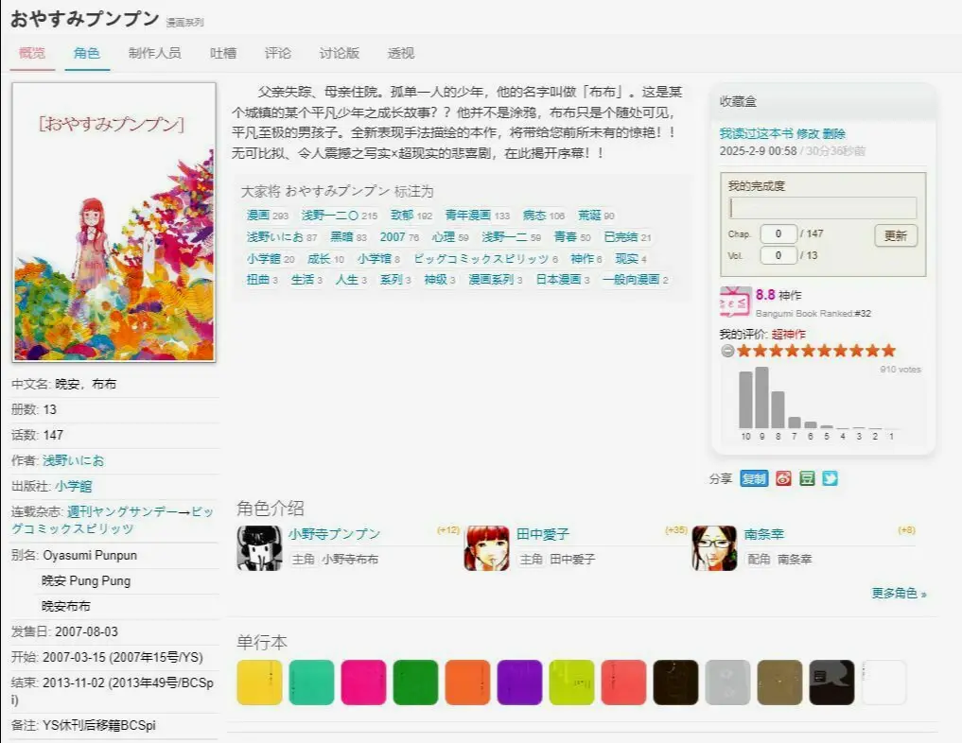The width and height of the screenshot is (962, 743).
Task: Open the 田中爱子 character avatar
Action: click(x=487, y=548)
